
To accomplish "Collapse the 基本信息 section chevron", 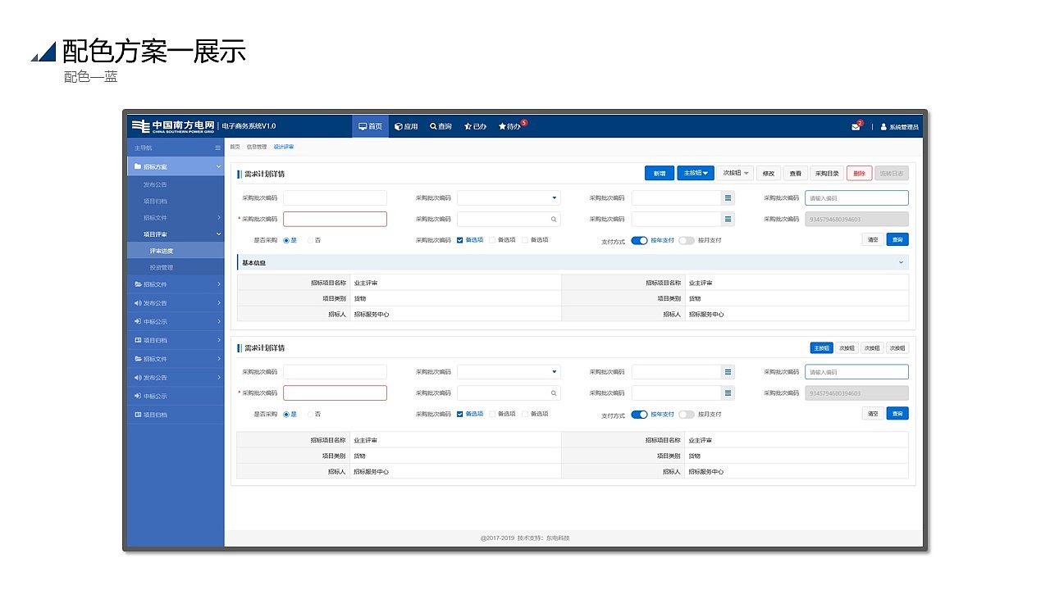I will [902, 262].
